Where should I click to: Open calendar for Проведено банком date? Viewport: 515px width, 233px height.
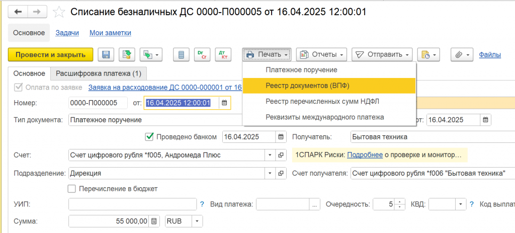[281, 137]
